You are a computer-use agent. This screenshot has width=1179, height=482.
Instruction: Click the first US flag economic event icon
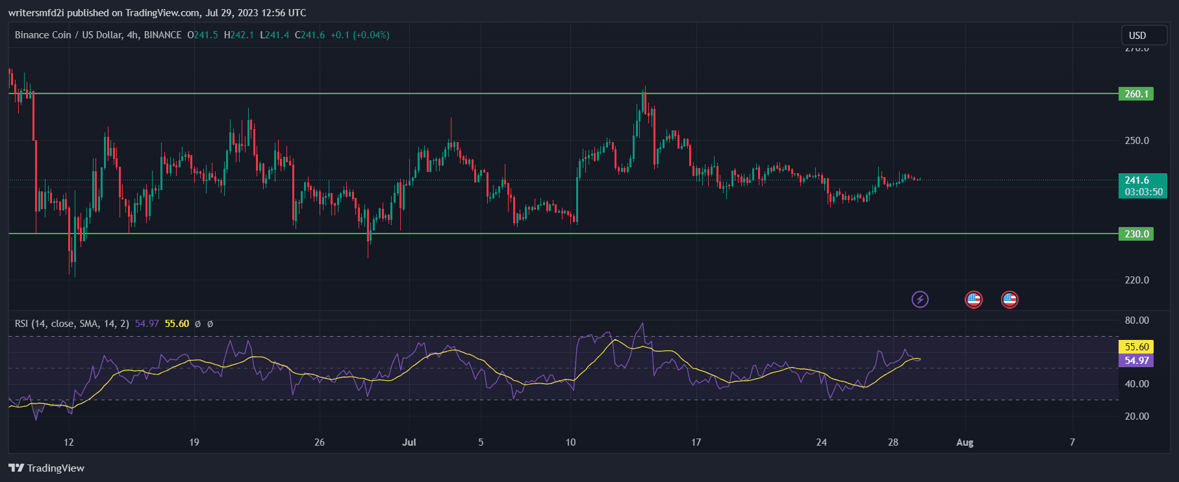(x=973, y=299)
